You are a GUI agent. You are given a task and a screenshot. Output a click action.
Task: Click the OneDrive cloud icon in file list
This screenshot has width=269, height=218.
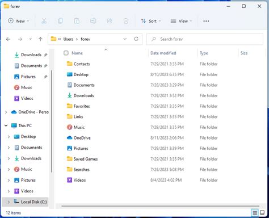[x=70, y=138]
